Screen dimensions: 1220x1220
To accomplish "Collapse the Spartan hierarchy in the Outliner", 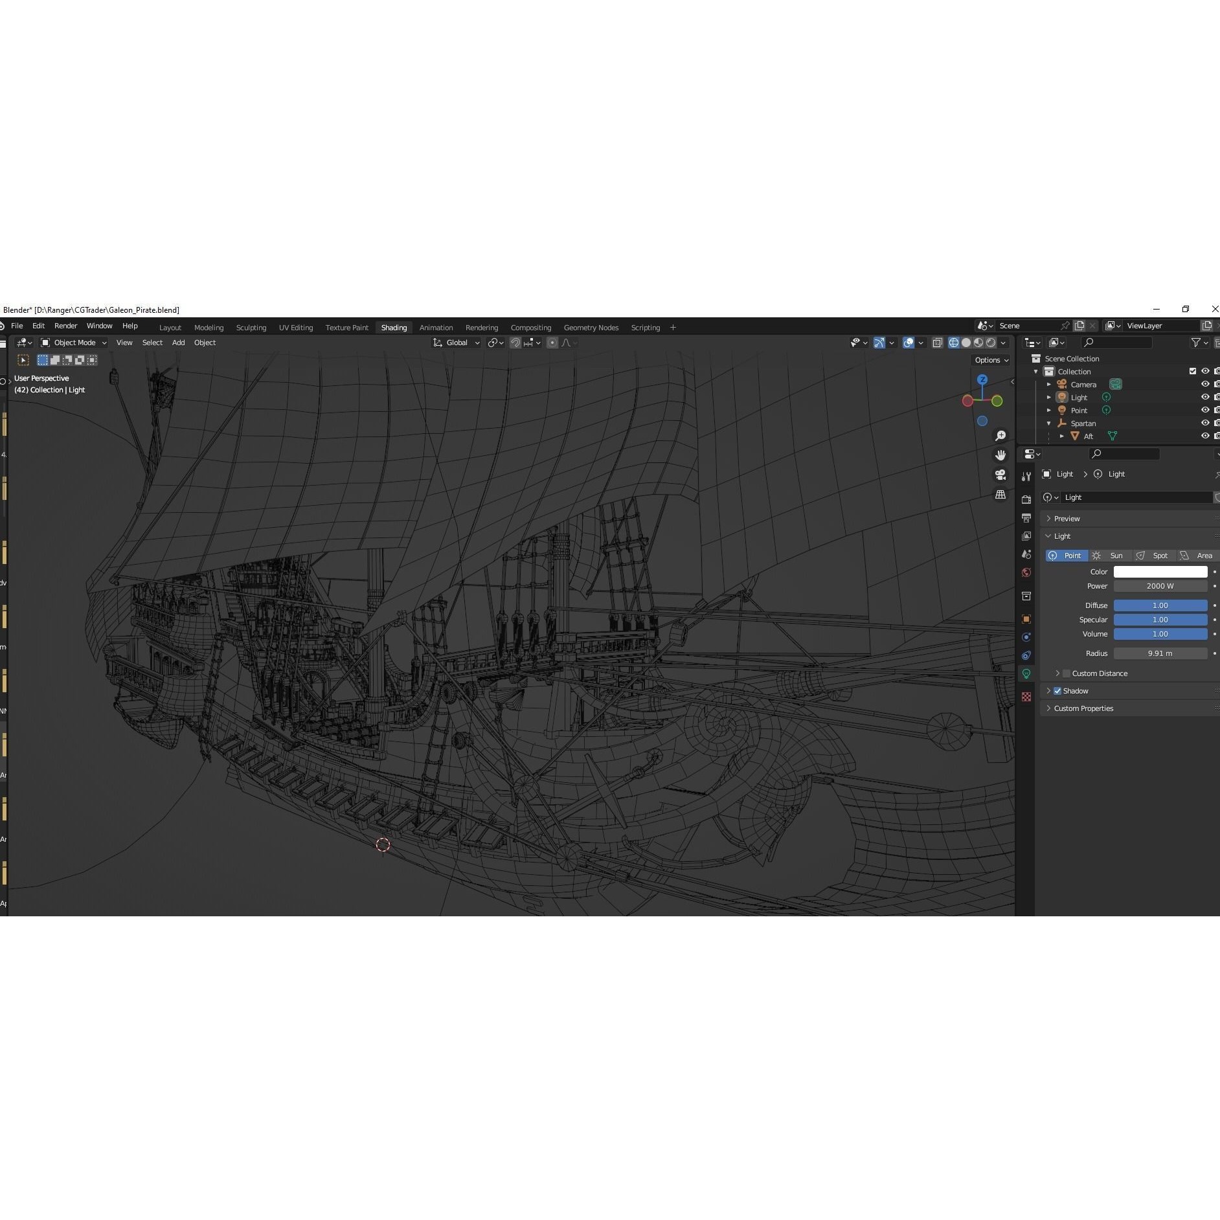I will 1049,423.
